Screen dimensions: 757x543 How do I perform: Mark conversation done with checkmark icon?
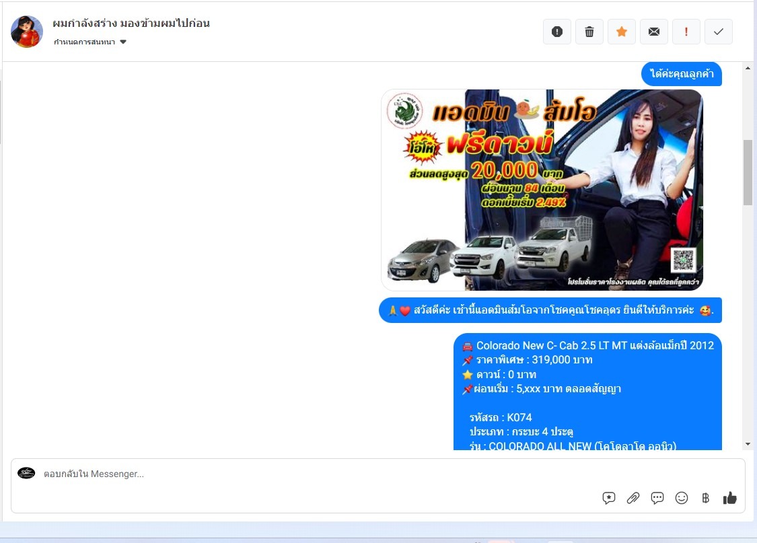coord(719,32)
